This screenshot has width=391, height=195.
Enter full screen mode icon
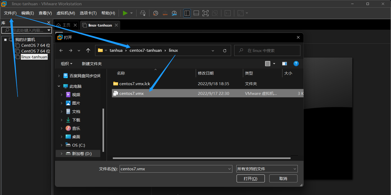[206, 13]
